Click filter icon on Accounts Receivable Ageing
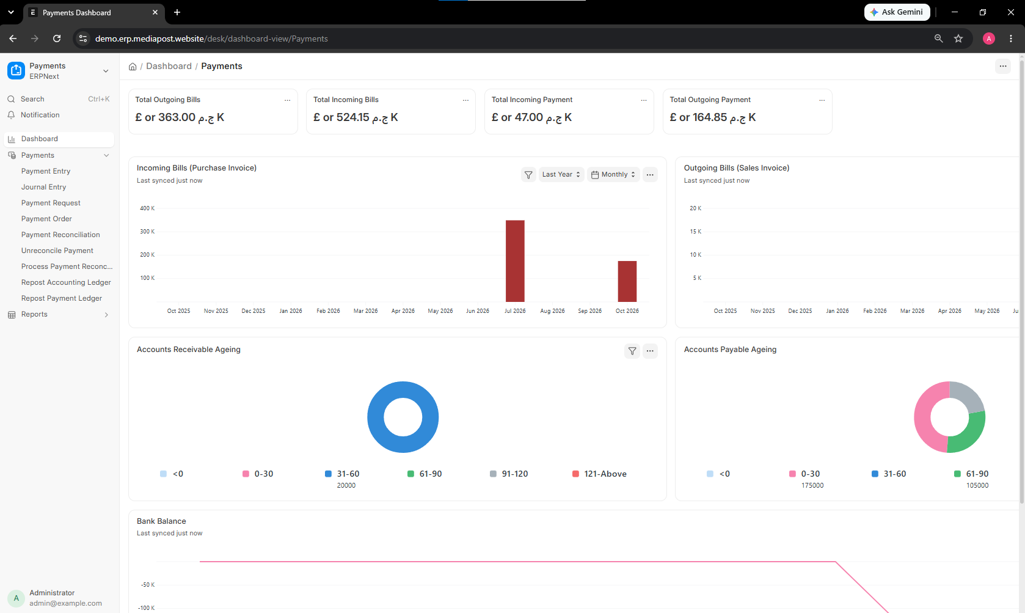1025x613 pixels. [x=632, y=351]
